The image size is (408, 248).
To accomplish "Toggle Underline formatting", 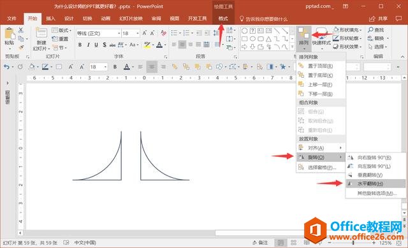I will pos(96,45).
